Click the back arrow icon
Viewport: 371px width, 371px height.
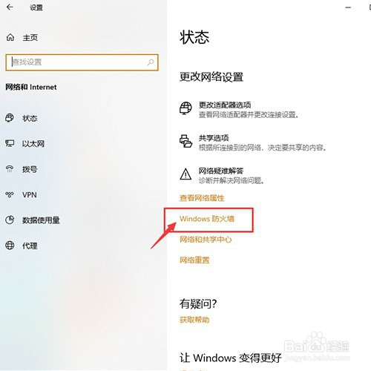click(10, 7)
